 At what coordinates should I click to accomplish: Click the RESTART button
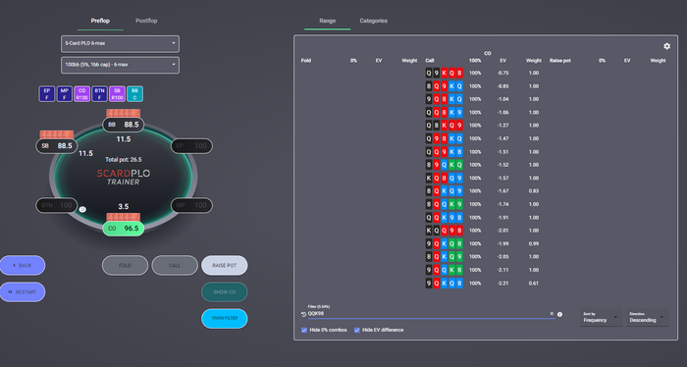(x=23, y=292)
